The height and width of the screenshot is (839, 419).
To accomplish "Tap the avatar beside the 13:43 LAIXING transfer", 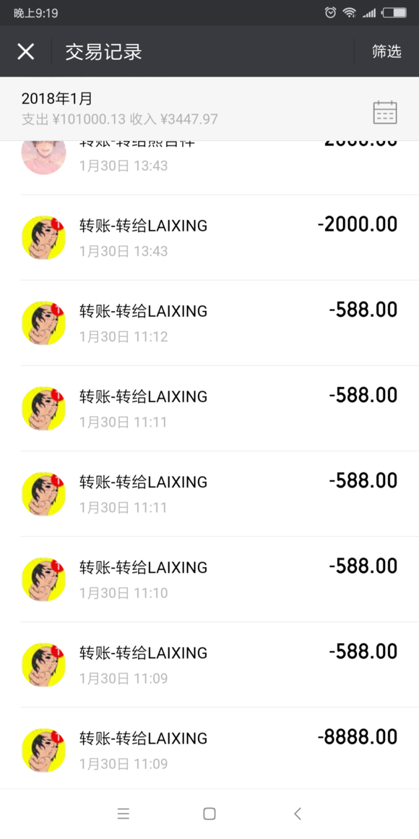I will coord(44,237).
